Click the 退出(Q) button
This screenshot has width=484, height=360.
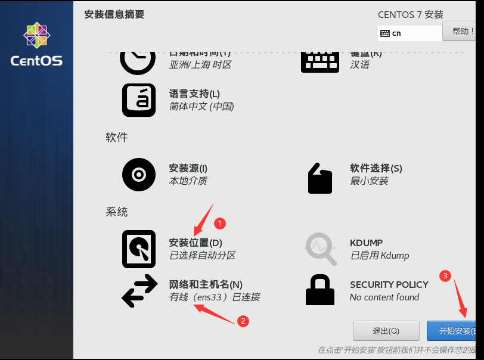coord(386,331)
